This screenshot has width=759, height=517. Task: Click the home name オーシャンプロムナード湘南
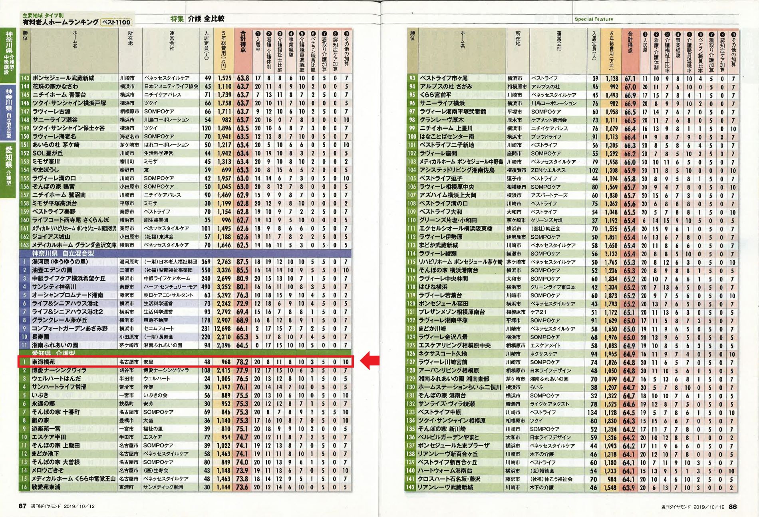click(68, 295)
